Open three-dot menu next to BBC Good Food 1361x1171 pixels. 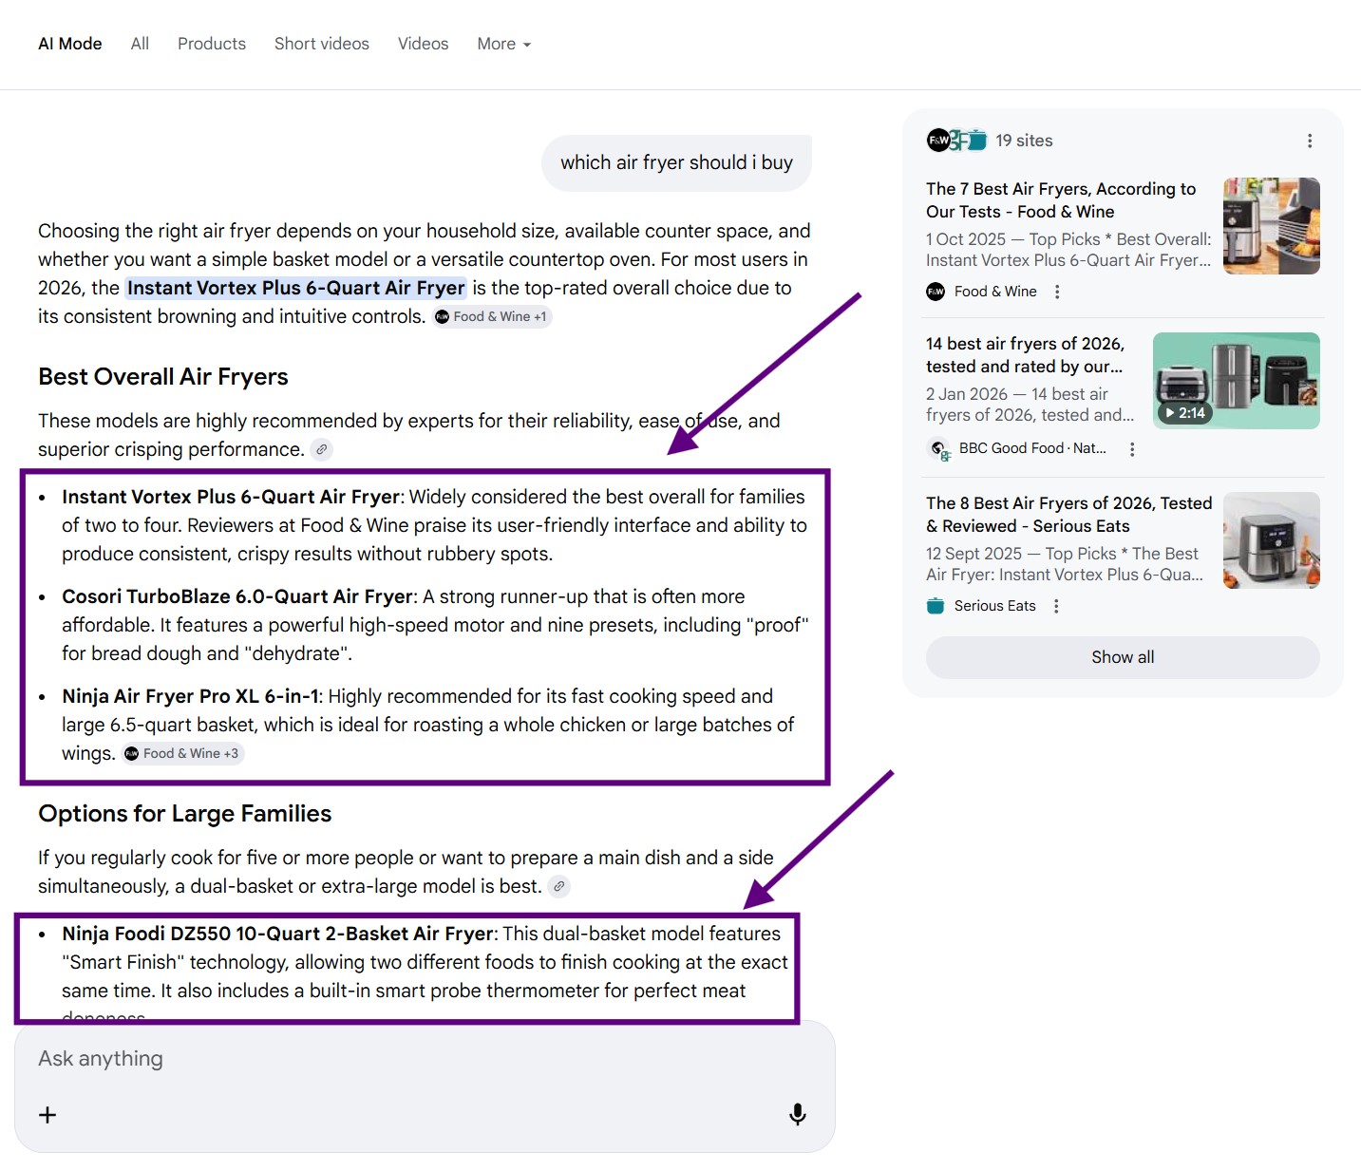1131,449
